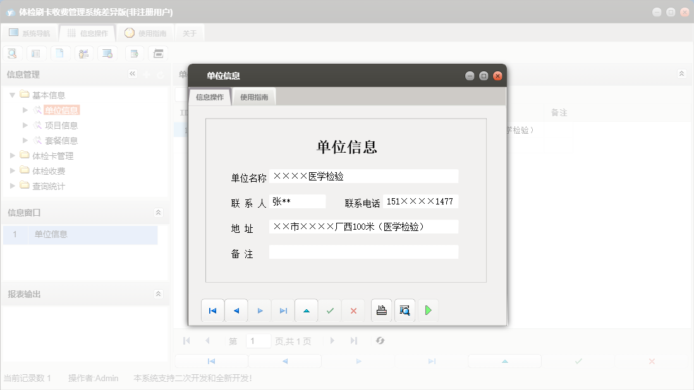
Task: Click the person presentation icon in the toolbar
Action: (84, 53)
